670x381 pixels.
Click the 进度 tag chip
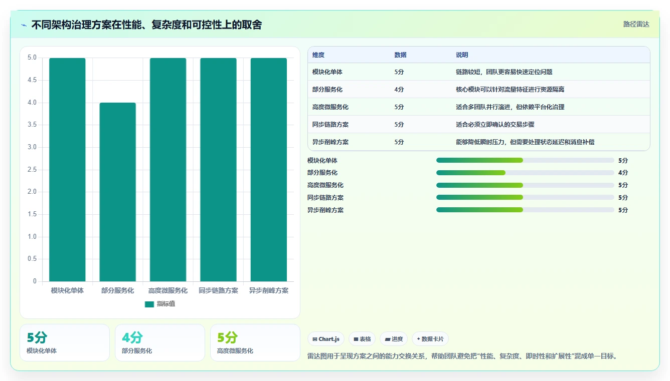pos(394,339)
